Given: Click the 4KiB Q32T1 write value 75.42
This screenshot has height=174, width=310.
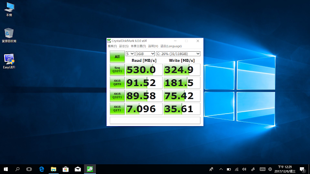Looking at the screenshot, I should point(182,96).
